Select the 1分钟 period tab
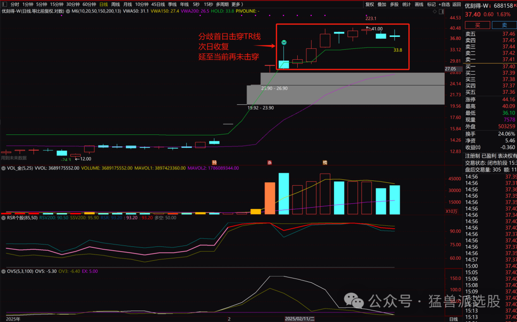Image resolution: width=517 pixels, height=322 pixels. tap(28, 4)
